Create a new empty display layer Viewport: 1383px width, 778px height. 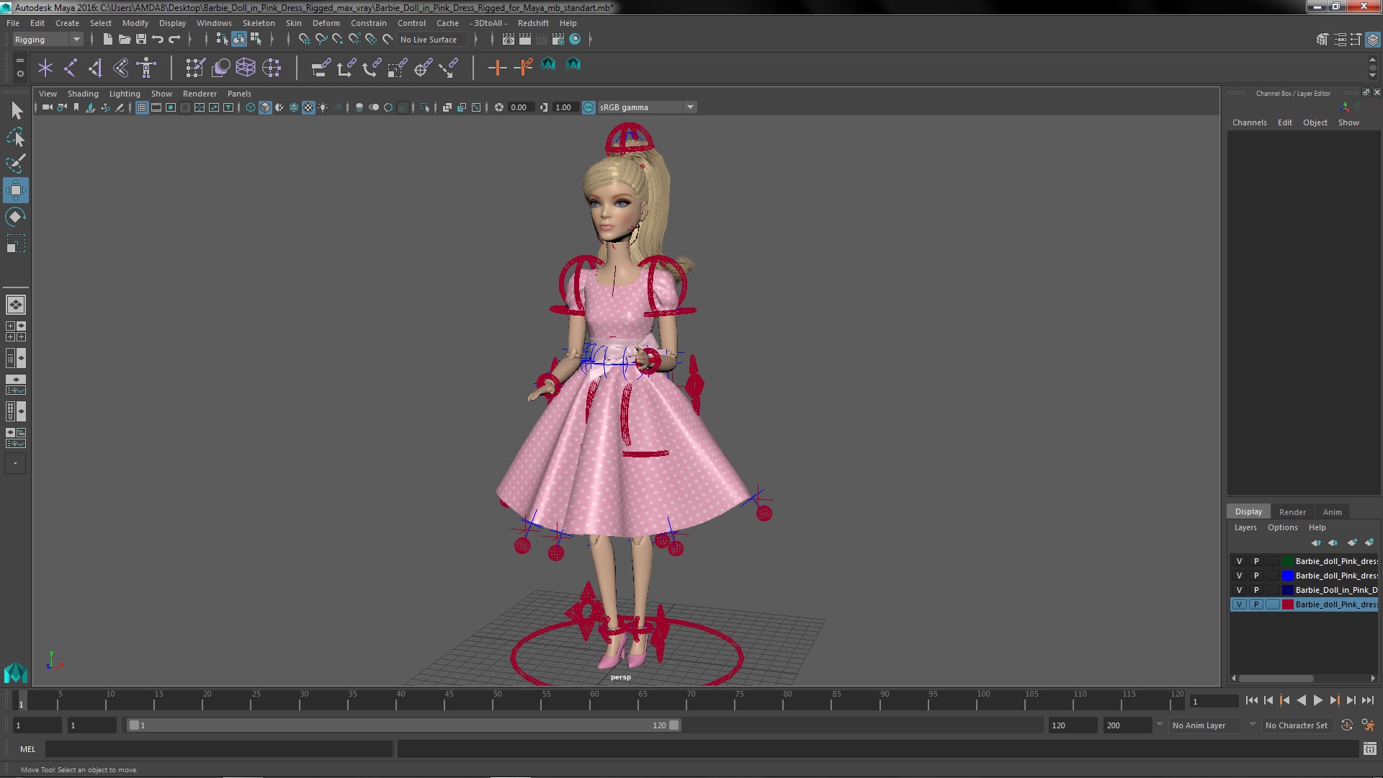click(x=1352, y=542)
